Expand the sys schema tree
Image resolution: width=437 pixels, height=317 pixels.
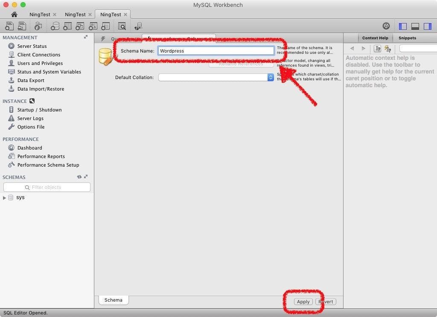pyautogui.click(x=4, y=197)
